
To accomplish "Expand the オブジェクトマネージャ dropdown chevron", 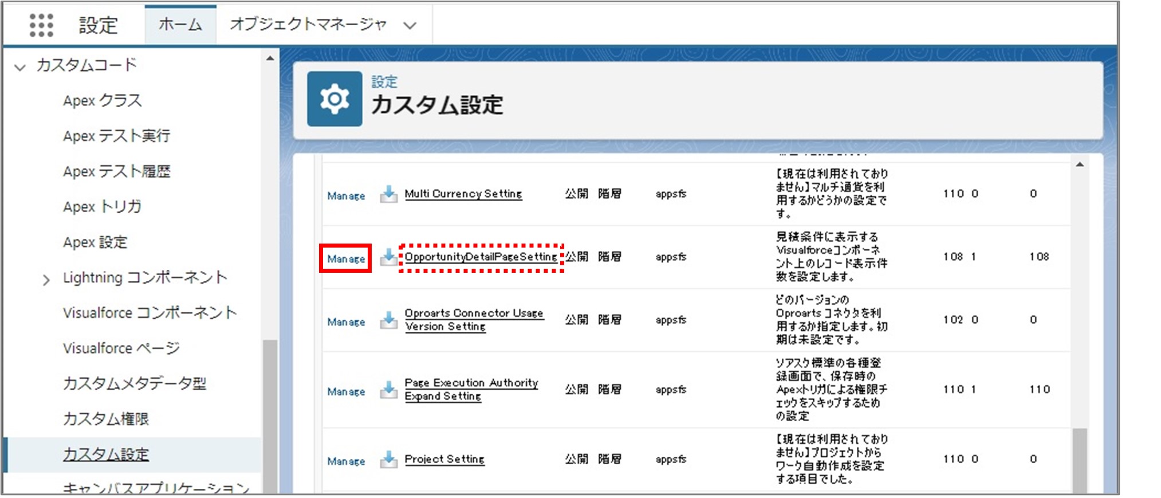I will pos(410,25).
